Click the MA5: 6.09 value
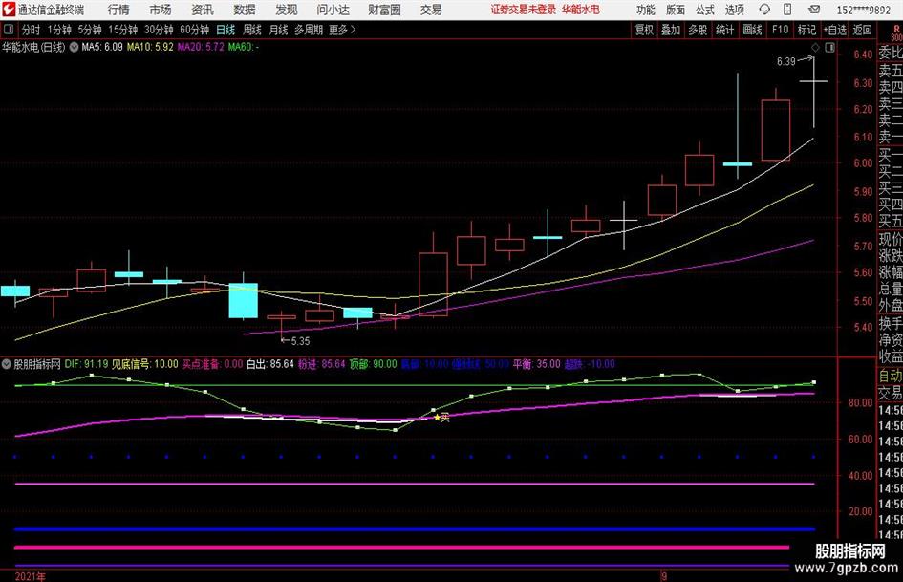The height and width of the screenshot is (582, 903). point(102,47)
